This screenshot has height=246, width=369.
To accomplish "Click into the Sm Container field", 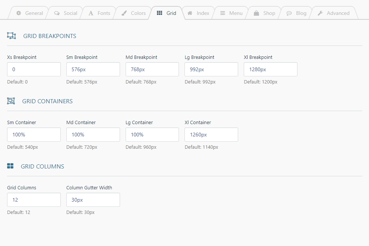I will (34, 135).
